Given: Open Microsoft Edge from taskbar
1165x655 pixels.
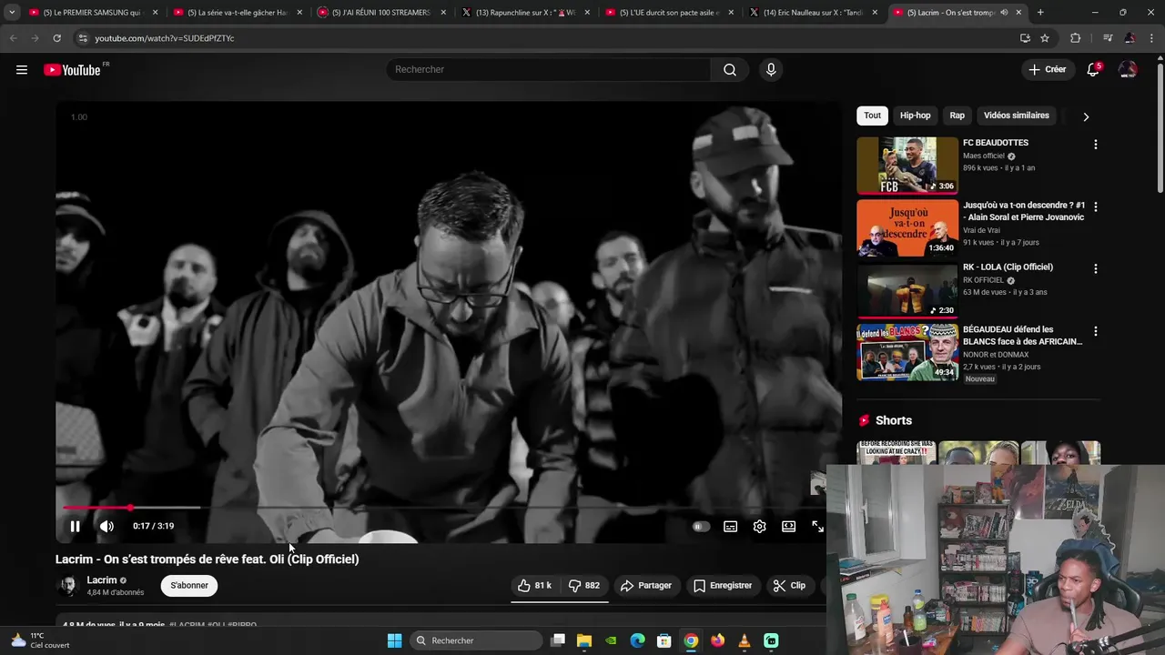Looking at the screenshot, I should click(637, 640).
